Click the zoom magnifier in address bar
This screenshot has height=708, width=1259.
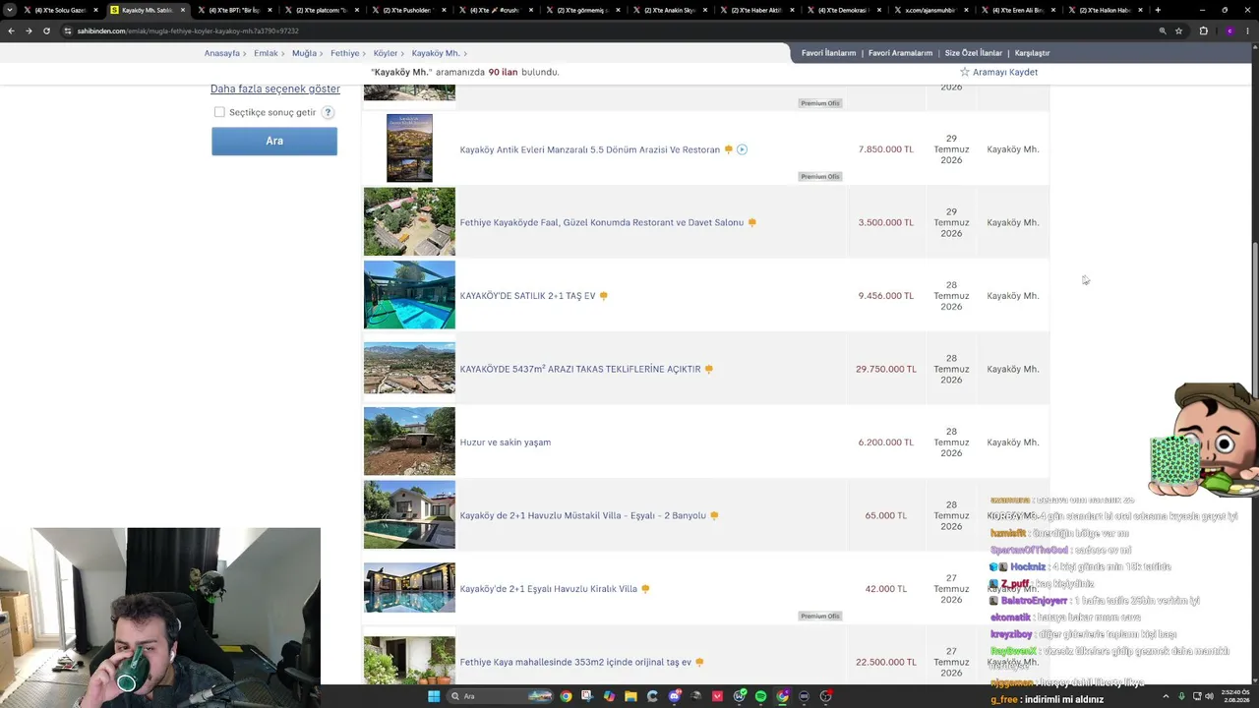tap(1163, 30)
